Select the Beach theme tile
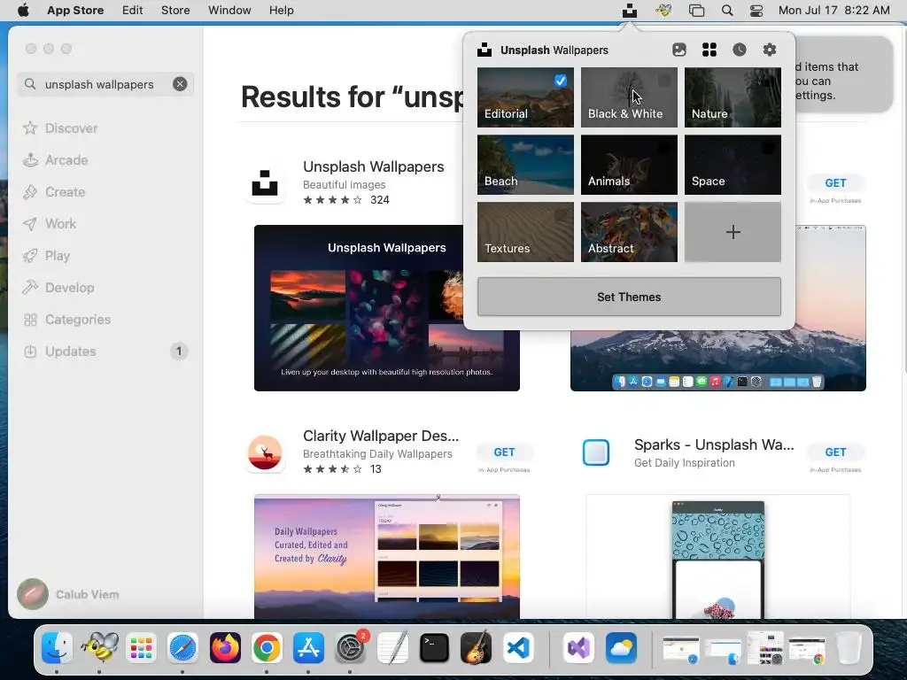This screenshot has width=907, height=680. coord(525,165)
